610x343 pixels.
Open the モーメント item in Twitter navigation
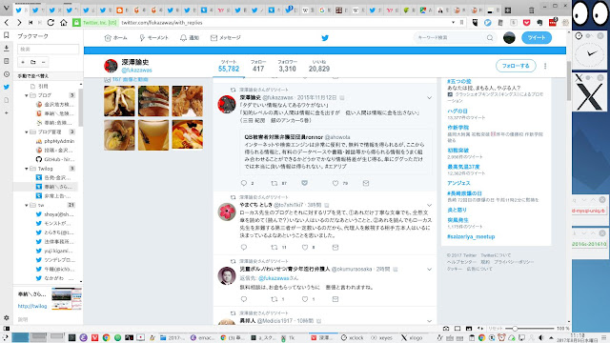point(153,38)
